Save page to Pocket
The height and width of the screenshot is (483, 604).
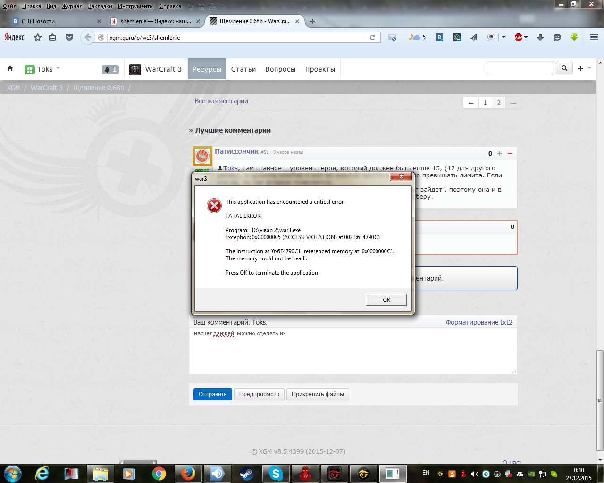[69, 37]
